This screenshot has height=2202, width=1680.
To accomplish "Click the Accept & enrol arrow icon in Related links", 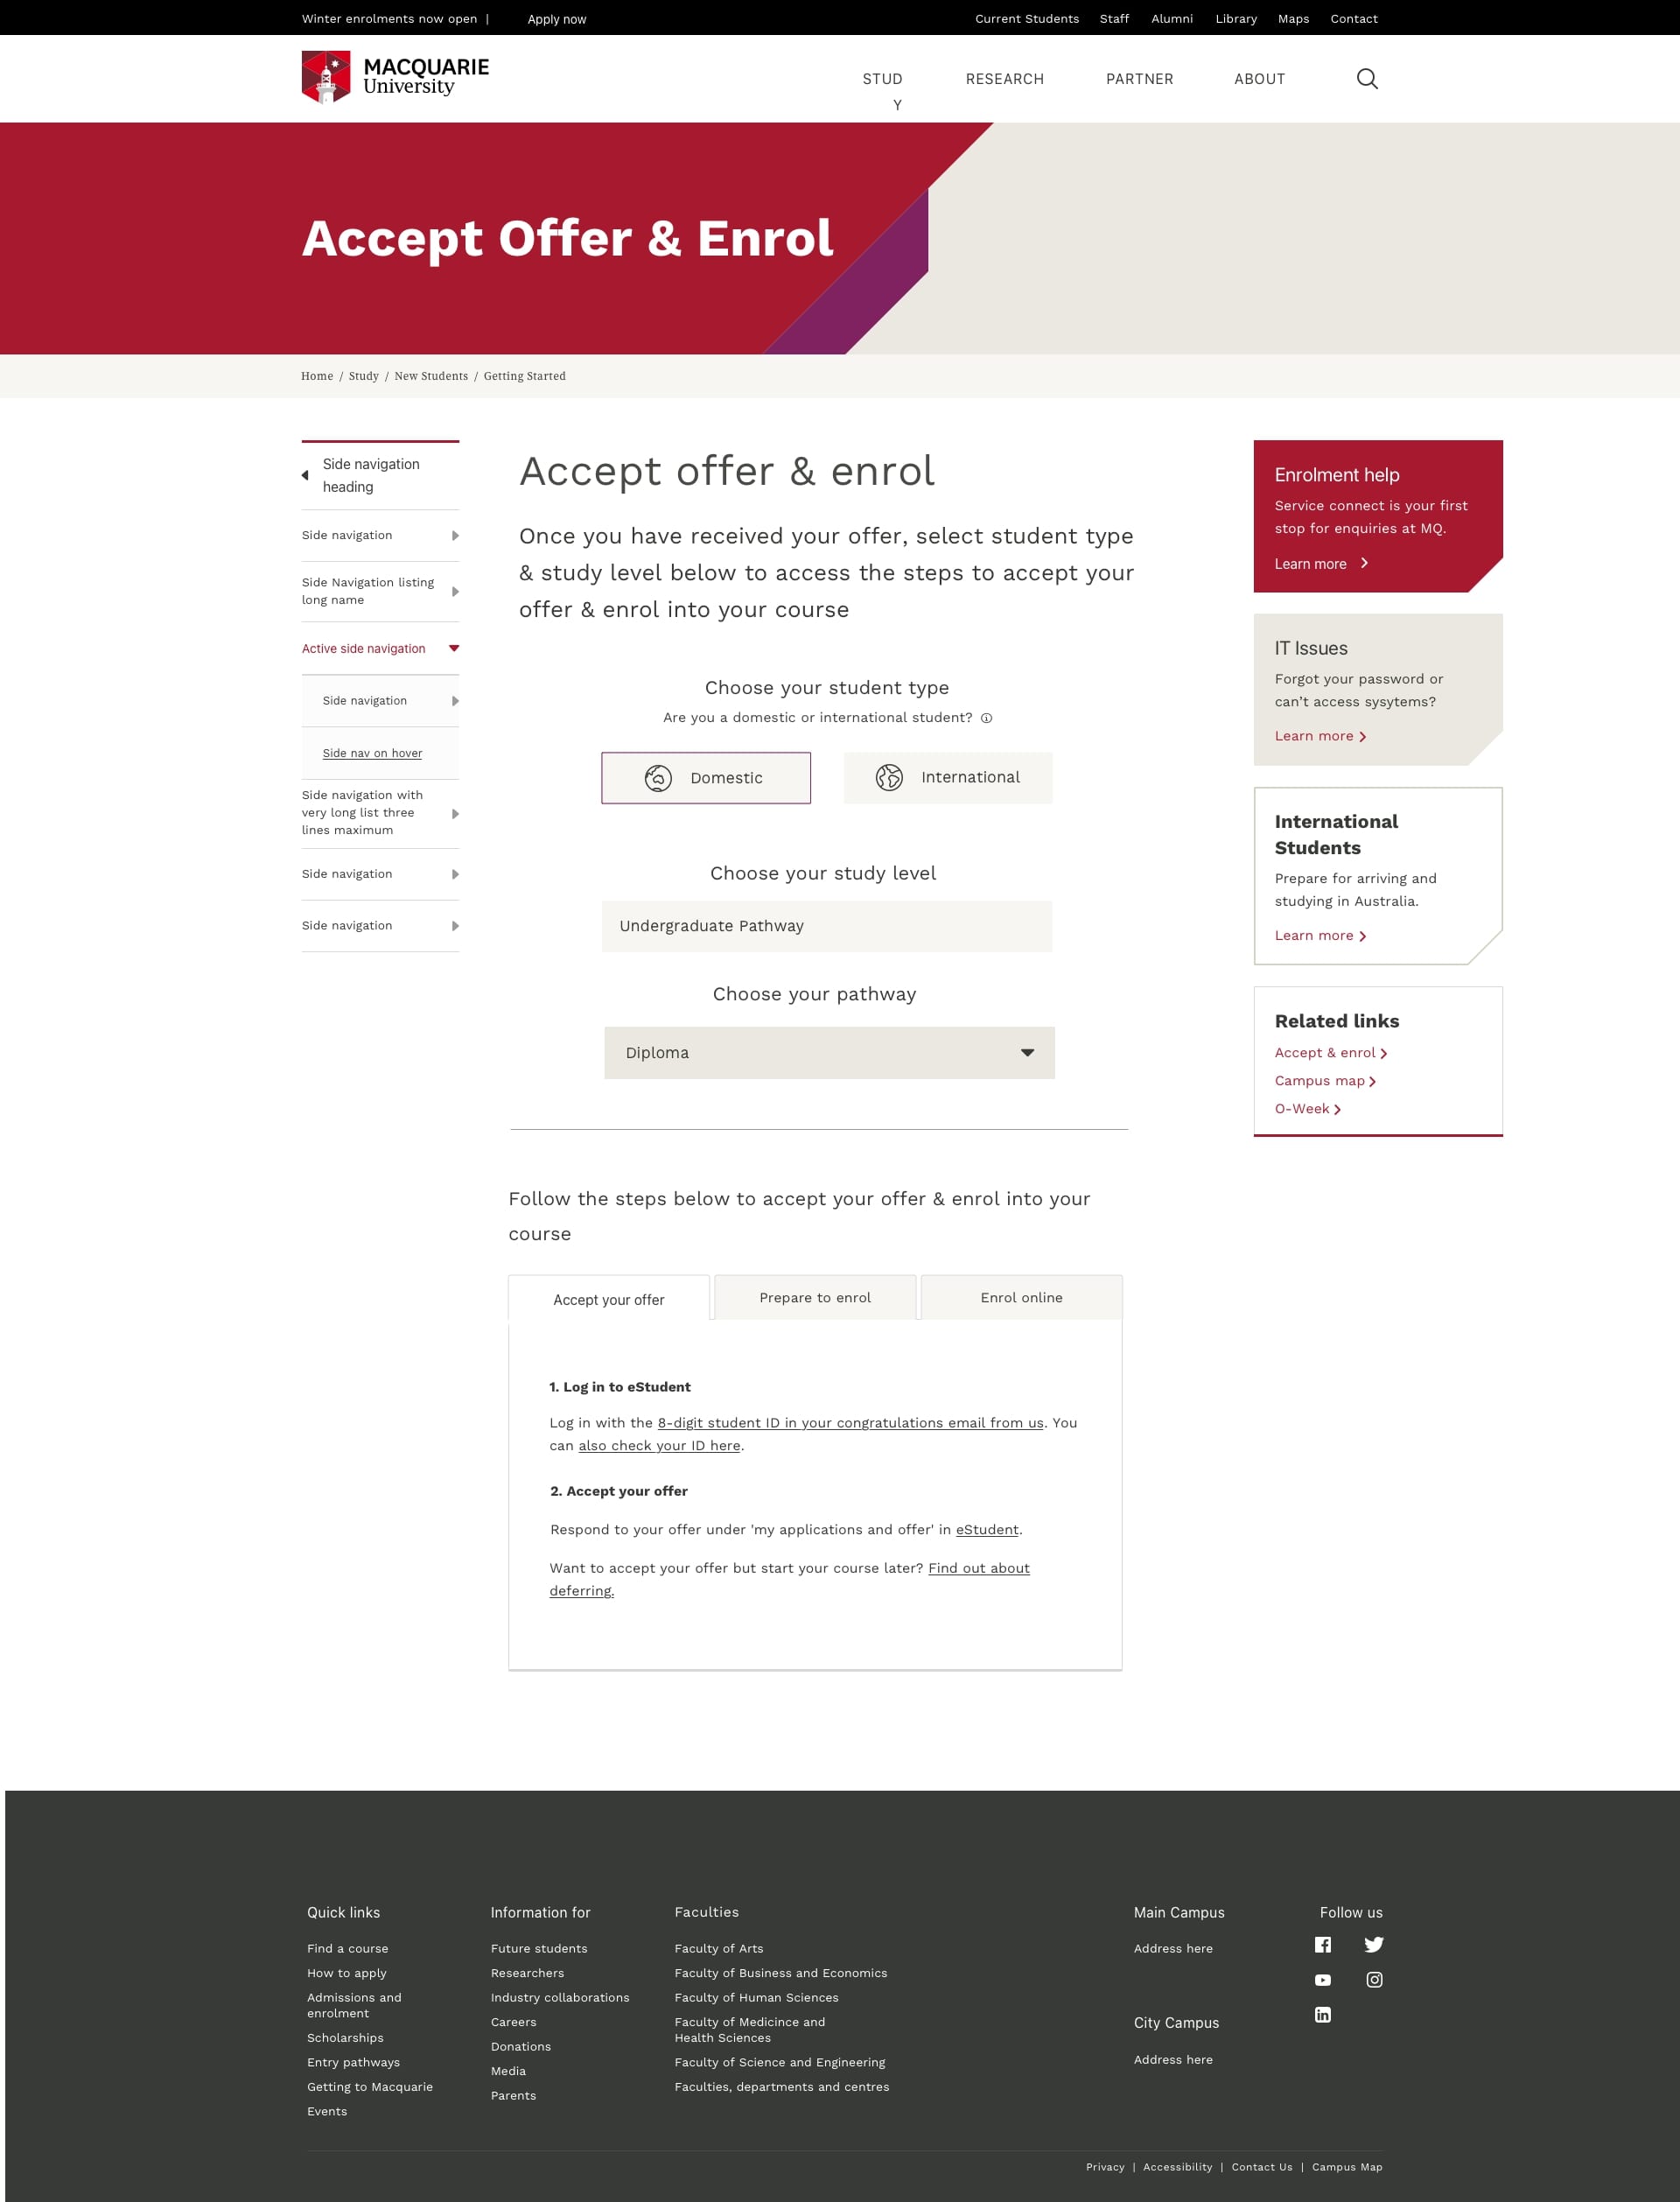I will click(1382, 1054).
